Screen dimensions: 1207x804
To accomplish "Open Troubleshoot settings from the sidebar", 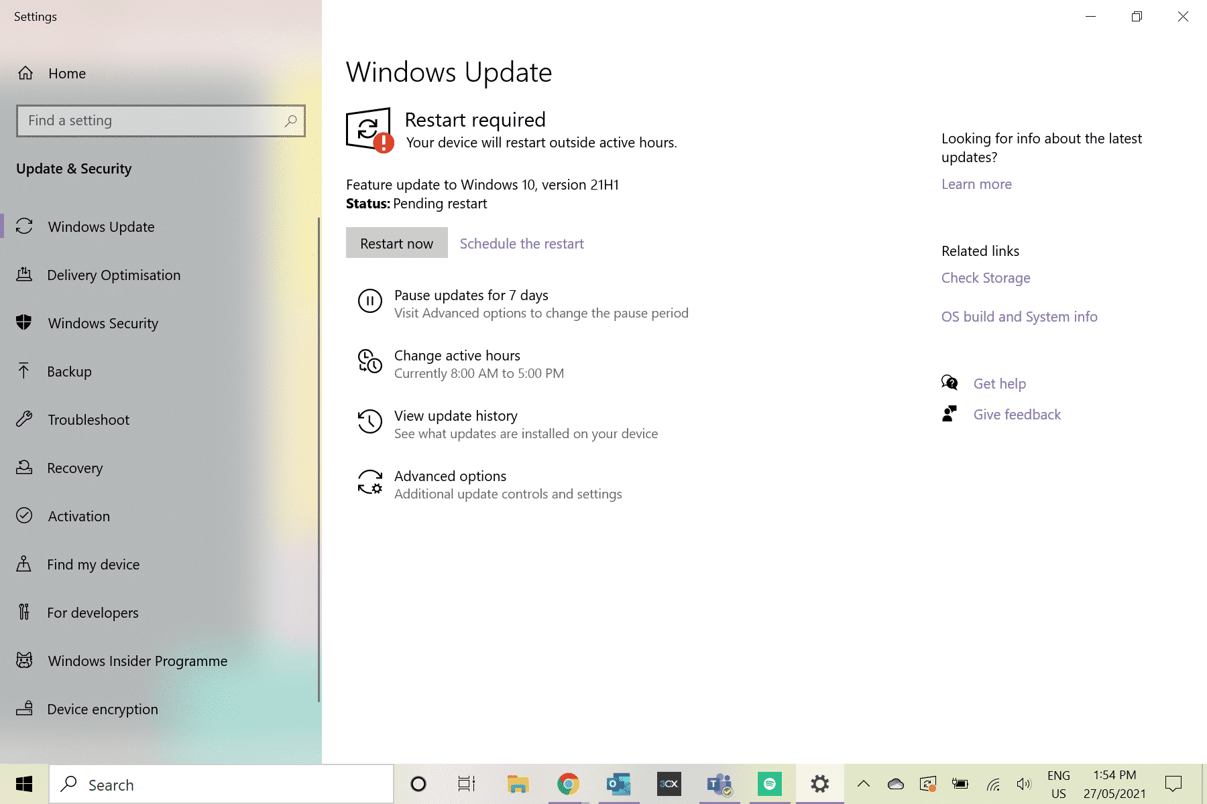I will [x=88, y=419].
